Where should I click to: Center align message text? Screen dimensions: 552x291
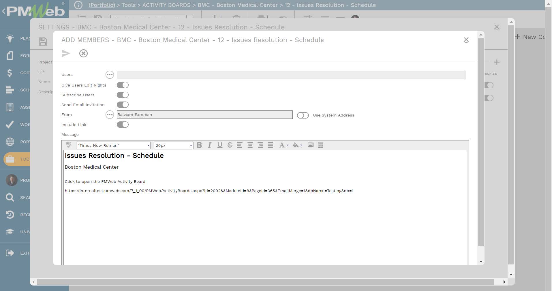250,145
